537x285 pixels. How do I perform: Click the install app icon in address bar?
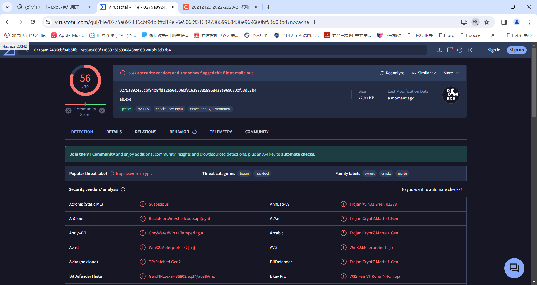click(x=464, y=22)
